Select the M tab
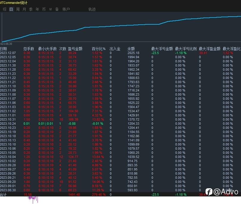Screen dimensions: 241x204 click(x=50, y=10)
